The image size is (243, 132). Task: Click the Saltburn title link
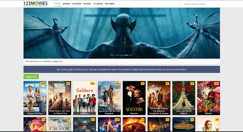tap(84, 113)
